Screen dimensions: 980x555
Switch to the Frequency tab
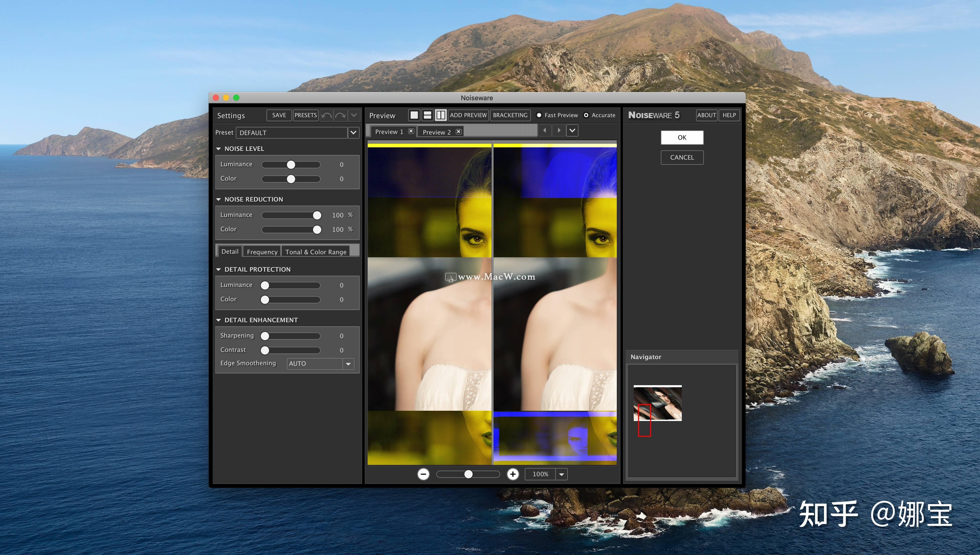tap(262, 252)
